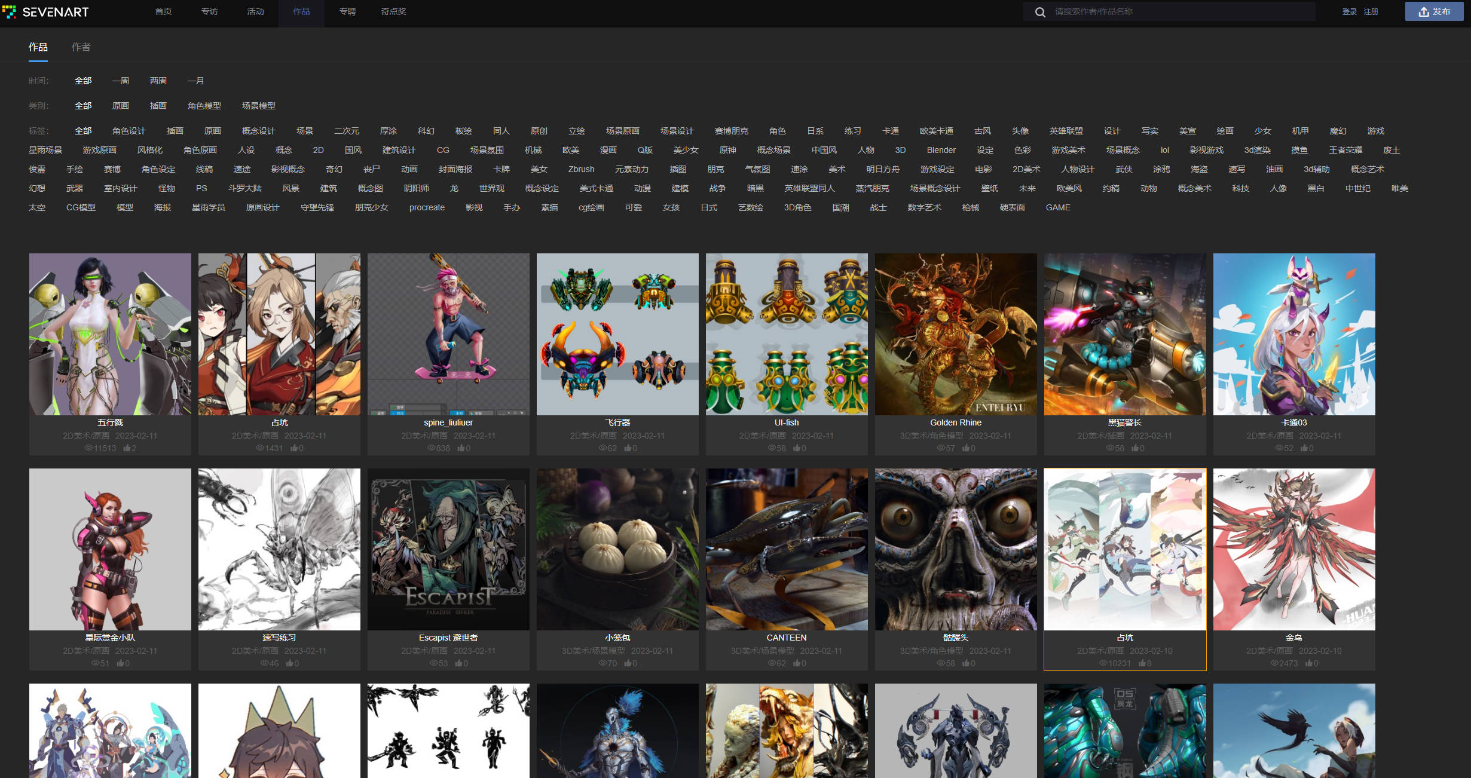Switch to the 作者 tab
Viewport: 1471px width, 778px height.
81,47
